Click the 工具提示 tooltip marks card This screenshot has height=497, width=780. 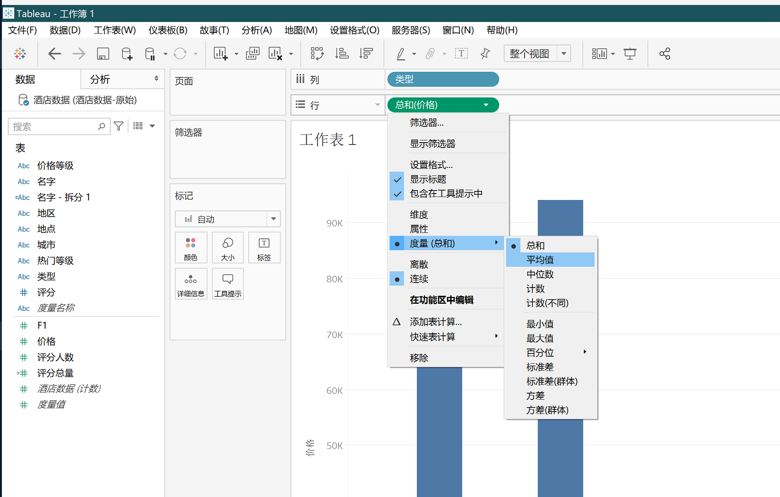228,284
